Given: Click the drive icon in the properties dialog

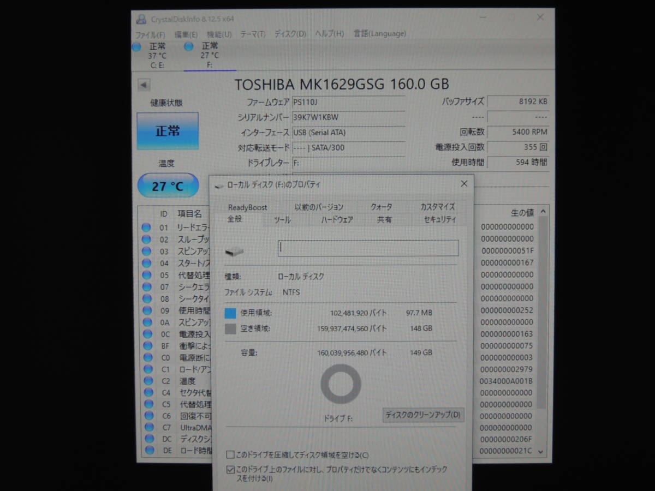Looking at the screenshot, I should (x=235, y=252).
